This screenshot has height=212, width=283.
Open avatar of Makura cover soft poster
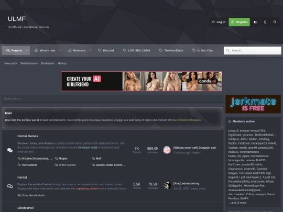tap(167, 150)
